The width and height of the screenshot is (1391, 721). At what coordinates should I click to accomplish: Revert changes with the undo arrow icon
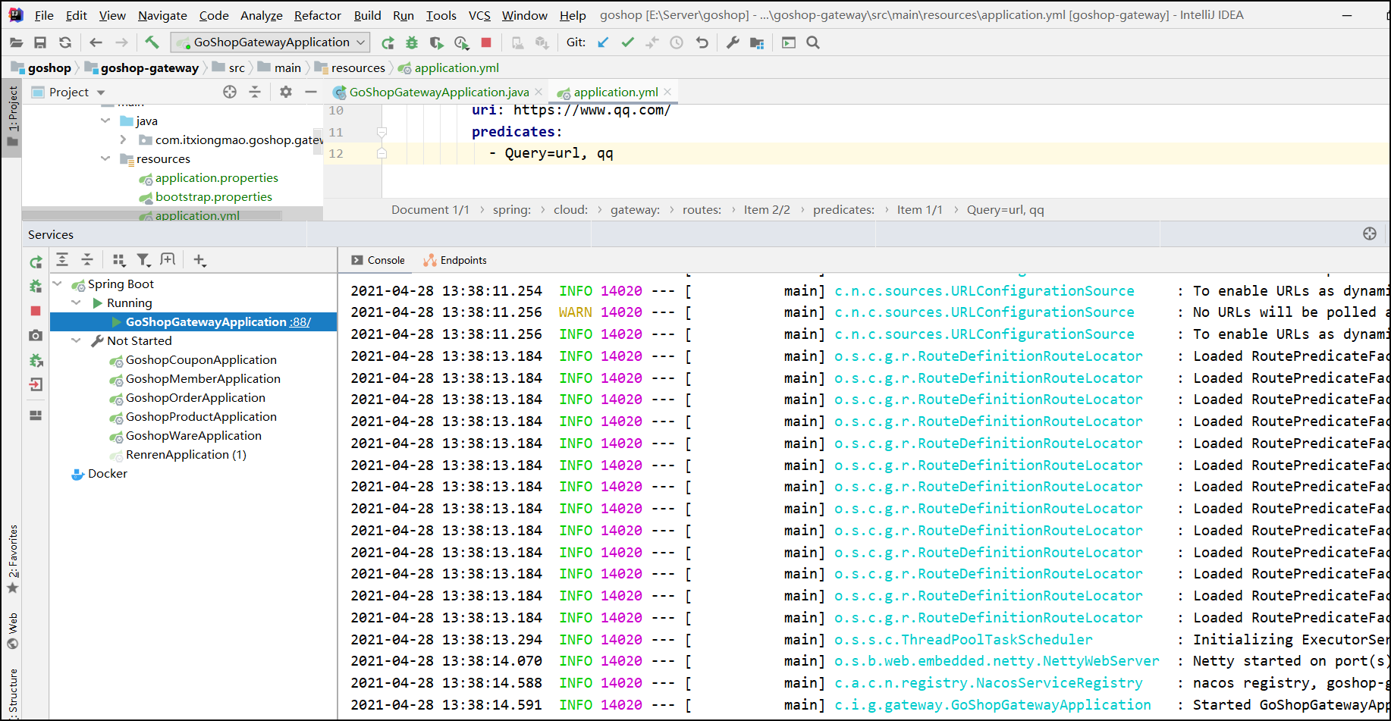(702, 42)
